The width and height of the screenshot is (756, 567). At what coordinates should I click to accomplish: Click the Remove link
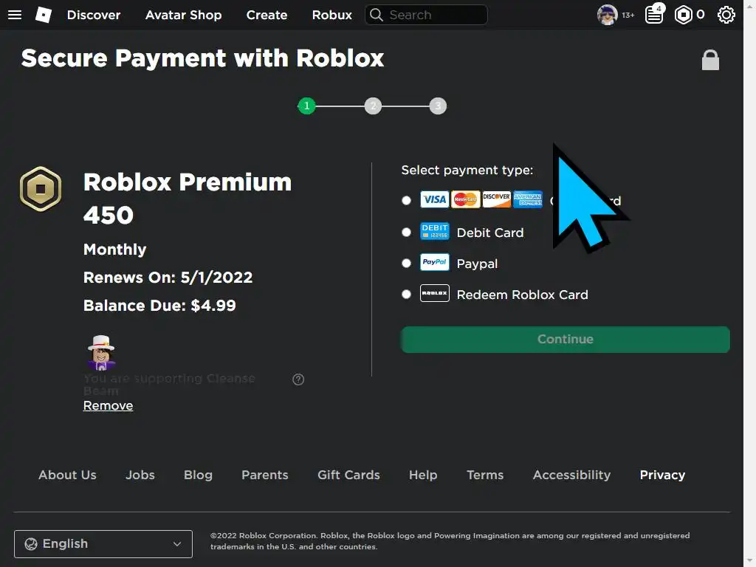tap(108, 405)
